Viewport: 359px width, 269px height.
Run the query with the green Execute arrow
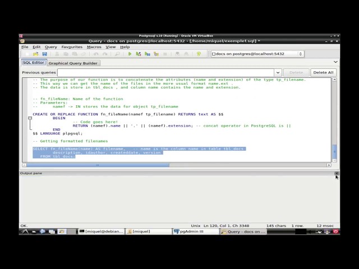130,54
